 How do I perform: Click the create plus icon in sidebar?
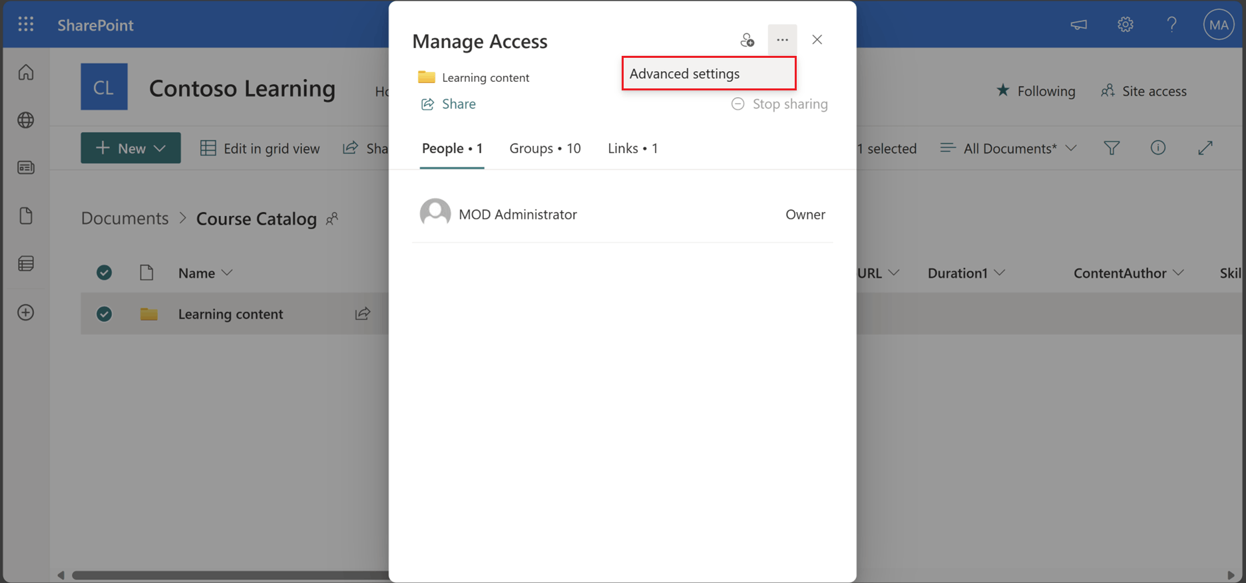click(26, 312)
